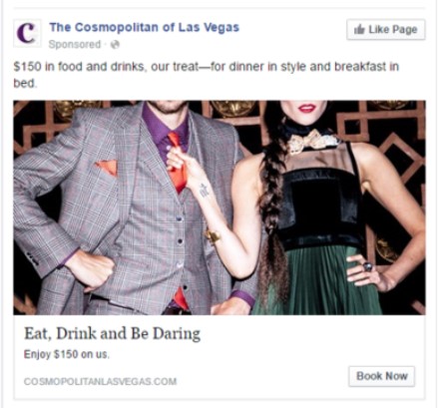Click the orange pocket square on the suit

(x=107, y=167)
